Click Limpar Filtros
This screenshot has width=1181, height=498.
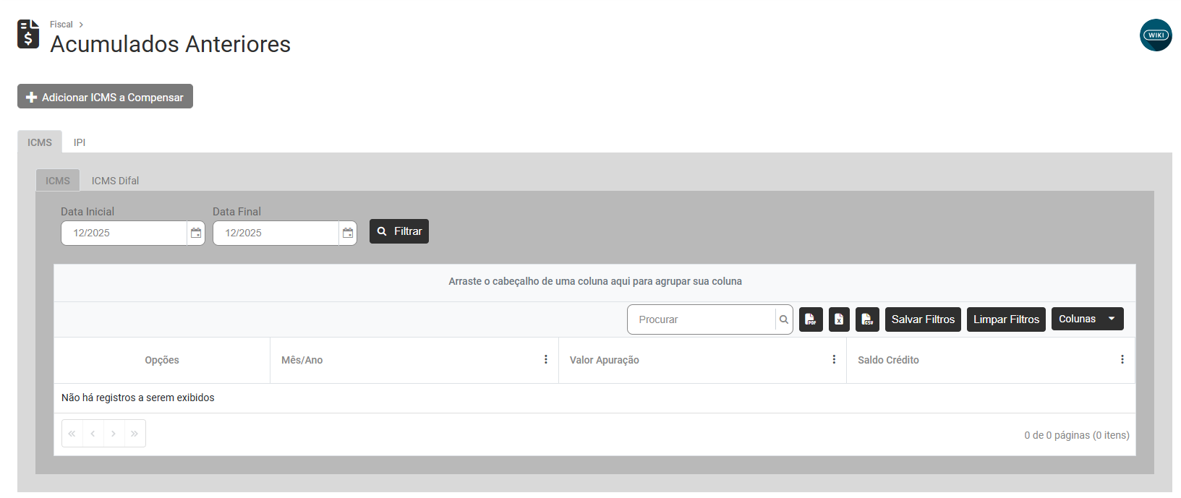coord(1006,319)
